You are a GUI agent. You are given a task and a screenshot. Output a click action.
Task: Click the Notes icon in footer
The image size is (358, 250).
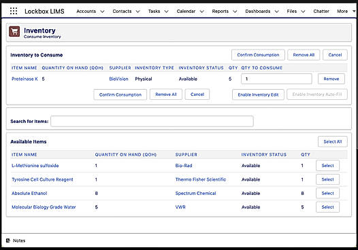[x=8, y=240]
